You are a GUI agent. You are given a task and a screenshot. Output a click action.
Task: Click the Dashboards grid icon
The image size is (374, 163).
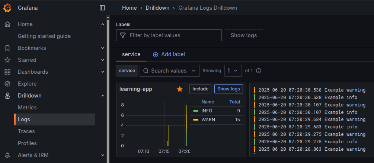click(x=8, y=72)
